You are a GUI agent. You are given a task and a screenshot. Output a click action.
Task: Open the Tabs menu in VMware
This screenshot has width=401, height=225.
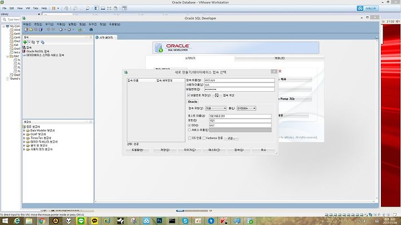pyautogui.click(x=36, y=8)
